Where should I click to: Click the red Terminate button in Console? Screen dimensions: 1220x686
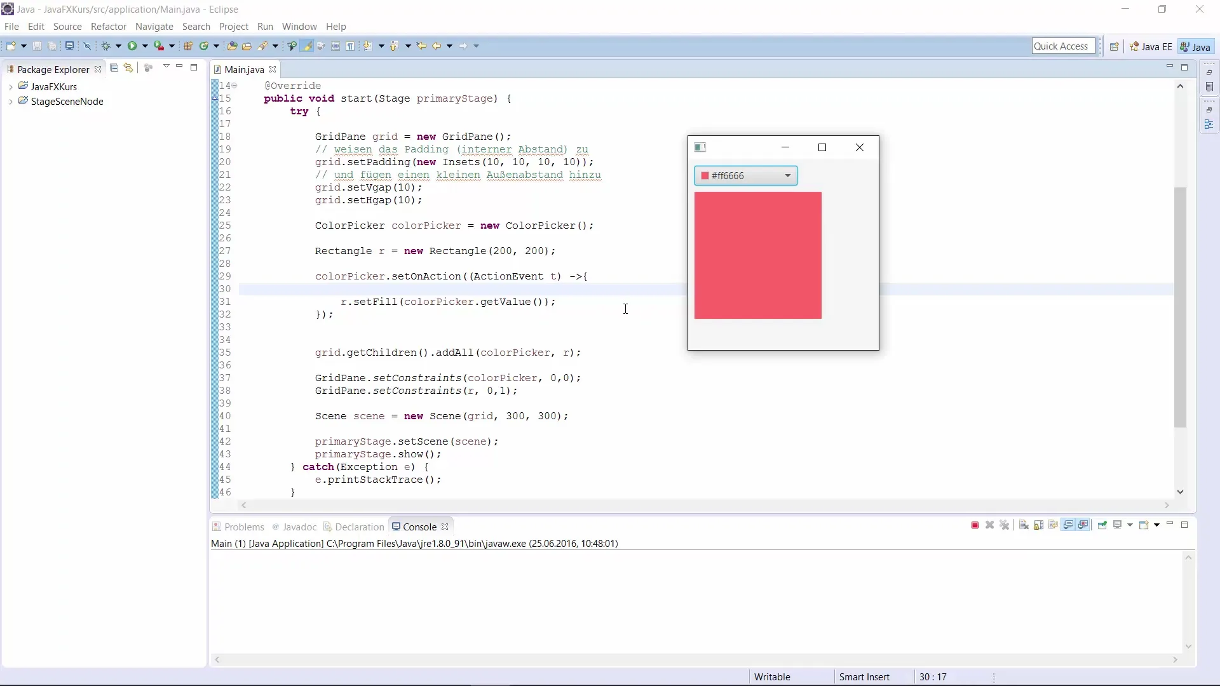[x=975, y=525]
